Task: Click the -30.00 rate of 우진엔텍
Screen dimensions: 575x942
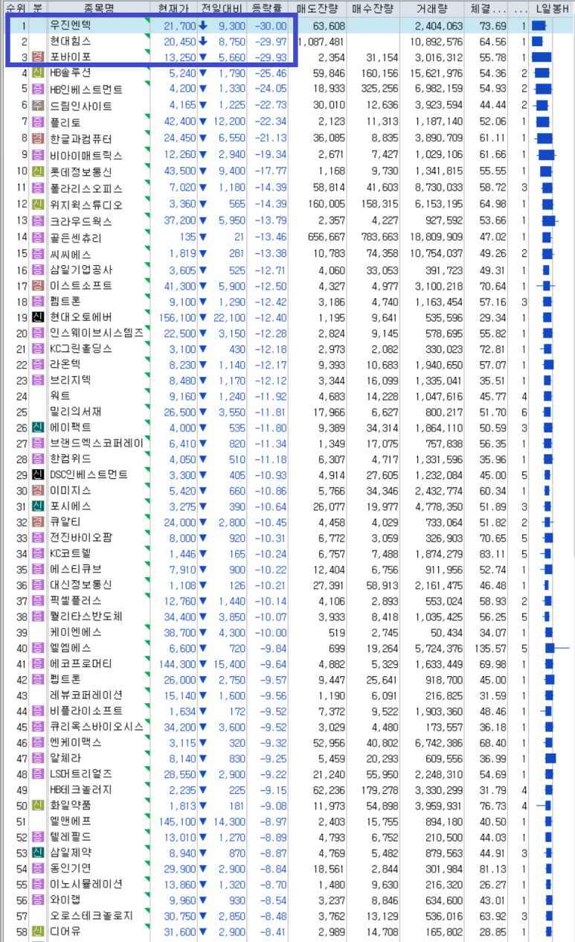Action: pos(272,25)
